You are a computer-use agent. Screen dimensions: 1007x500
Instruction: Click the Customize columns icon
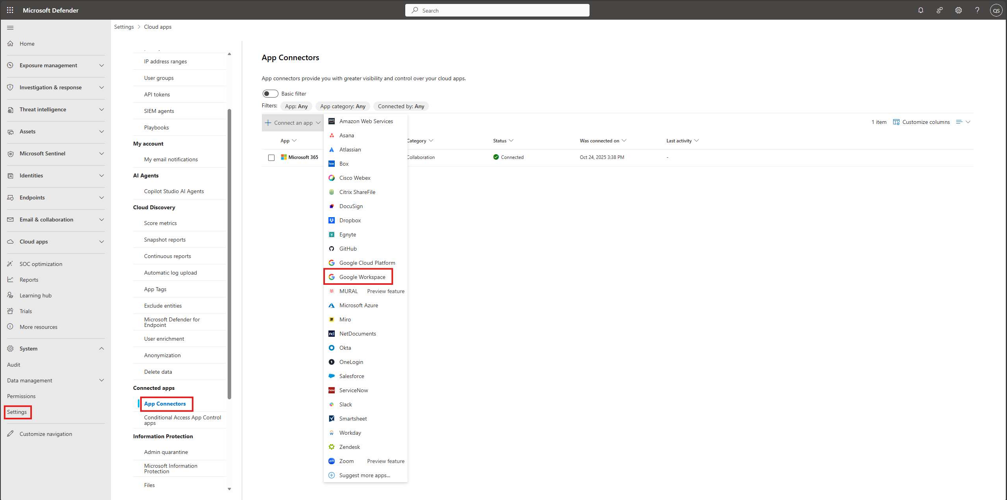point(896,122)
